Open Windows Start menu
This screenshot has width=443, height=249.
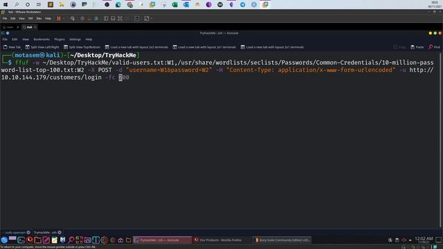click(x=6, y=5)
